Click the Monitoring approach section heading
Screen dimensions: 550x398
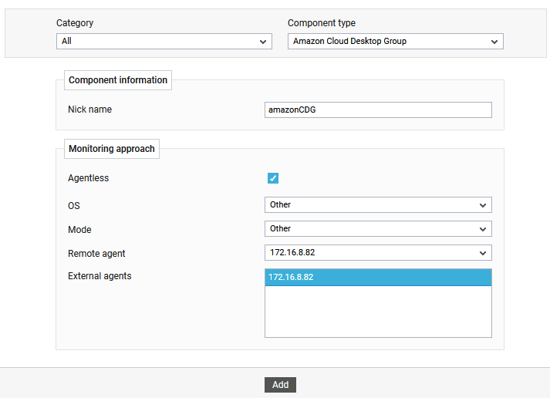point(112,149)
